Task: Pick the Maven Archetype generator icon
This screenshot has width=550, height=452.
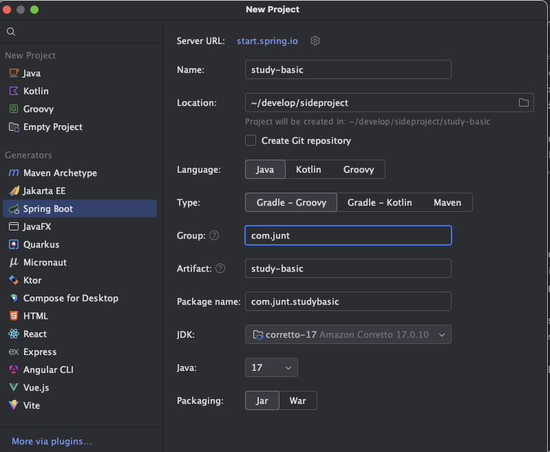Action: coord(14,173)
